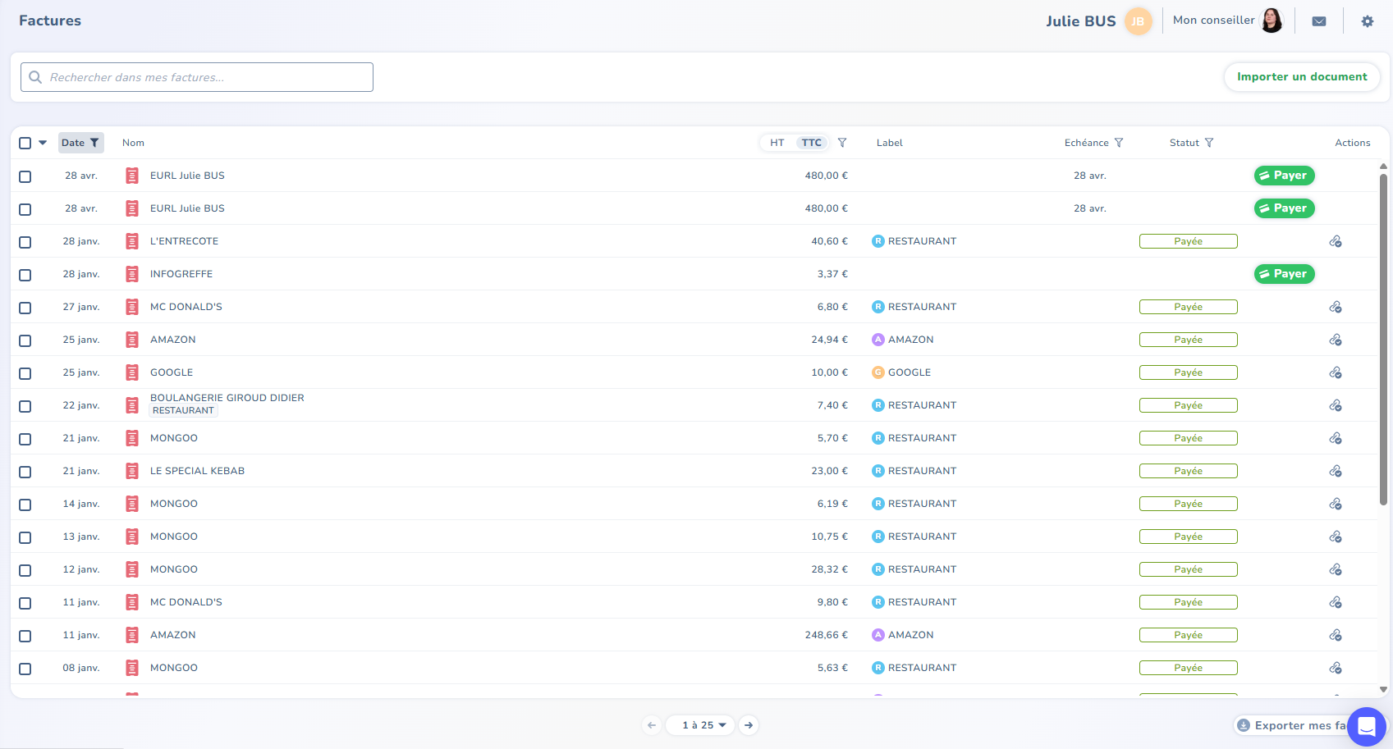Viewport: 1393px width, 749px height.
Task: Open the '1 à 25' page size dropdown
Action: 700,725
